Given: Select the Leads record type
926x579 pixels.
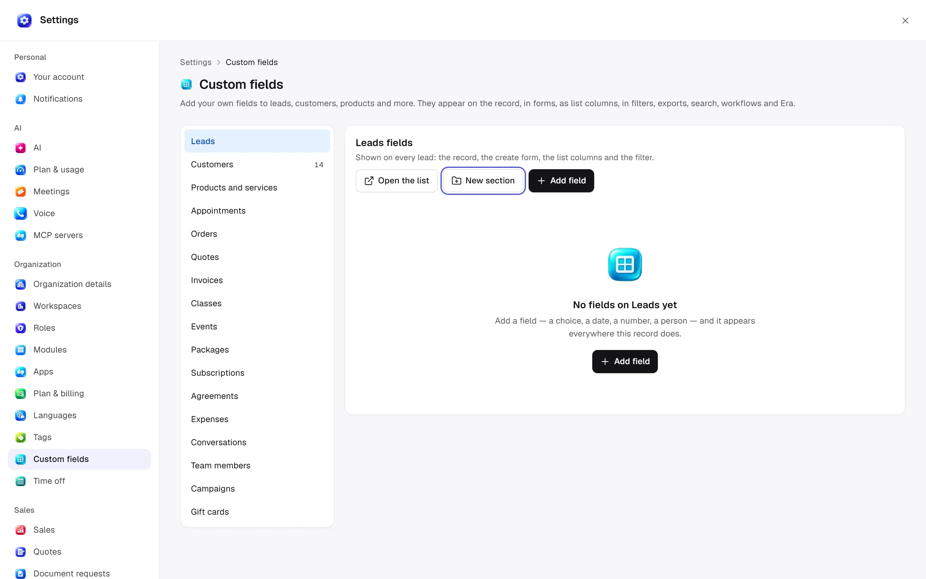Looking at the screenshot, I should pos(257,141).
